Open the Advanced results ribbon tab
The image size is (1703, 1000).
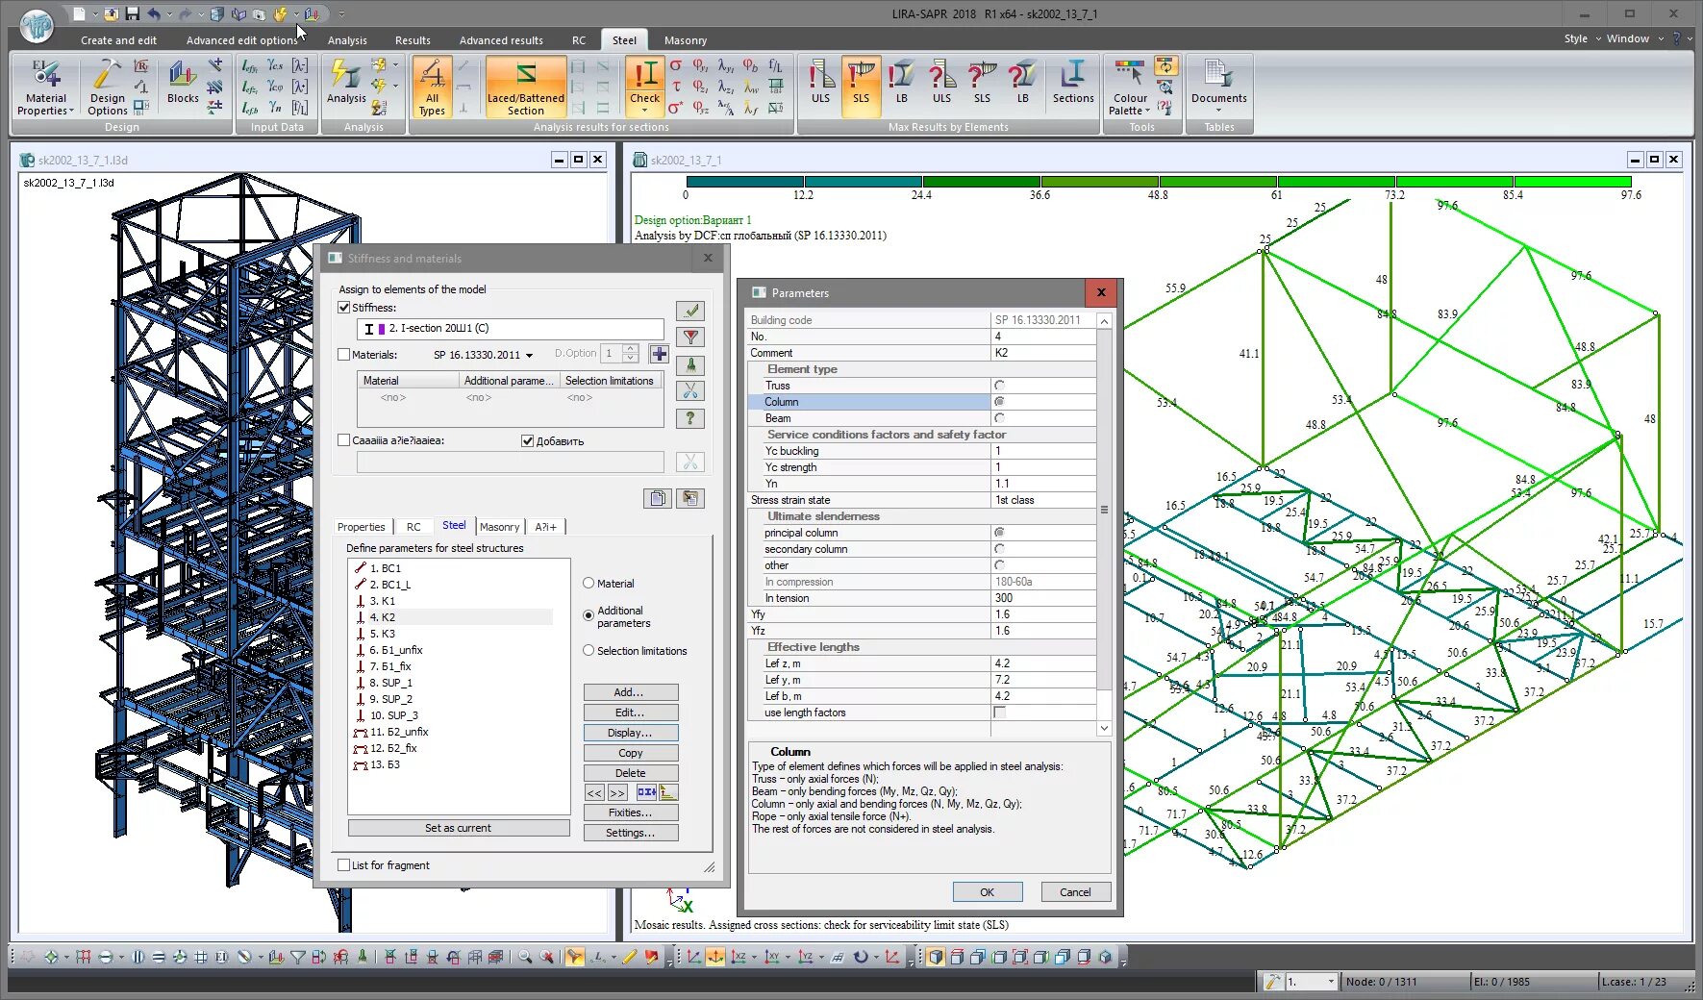(501, 40)
